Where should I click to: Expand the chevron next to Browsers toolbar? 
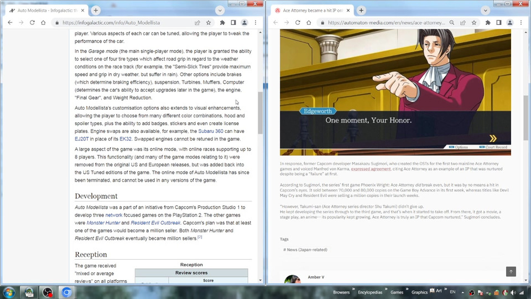coord(353,289)
